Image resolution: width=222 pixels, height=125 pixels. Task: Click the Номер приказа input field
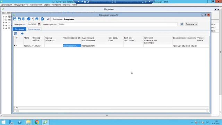(118, 24)
